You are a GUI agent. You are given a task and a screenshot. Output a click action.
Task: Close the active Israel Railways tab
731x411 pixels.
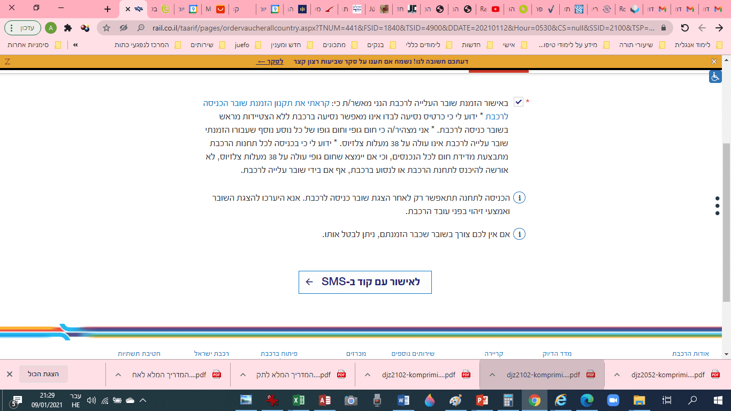pyautogui.click(x=127, y=9)
